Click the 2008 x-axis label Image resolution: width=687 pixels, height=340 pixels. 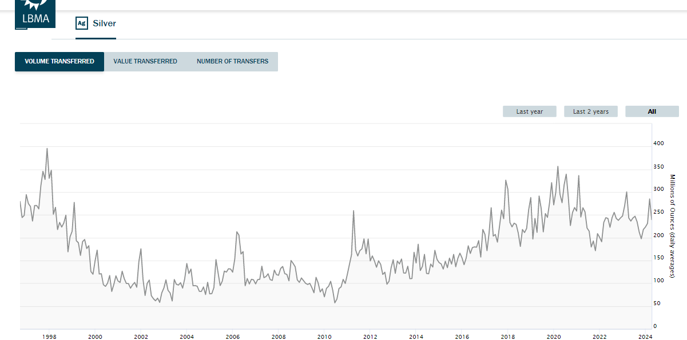[x=279, y=337]
